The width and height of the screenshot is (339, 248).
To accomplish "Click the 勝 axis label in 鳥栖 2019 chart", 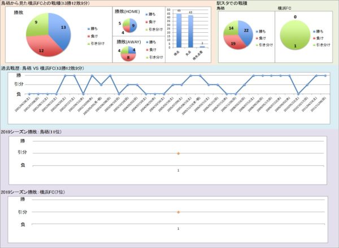I will point(23,141).
